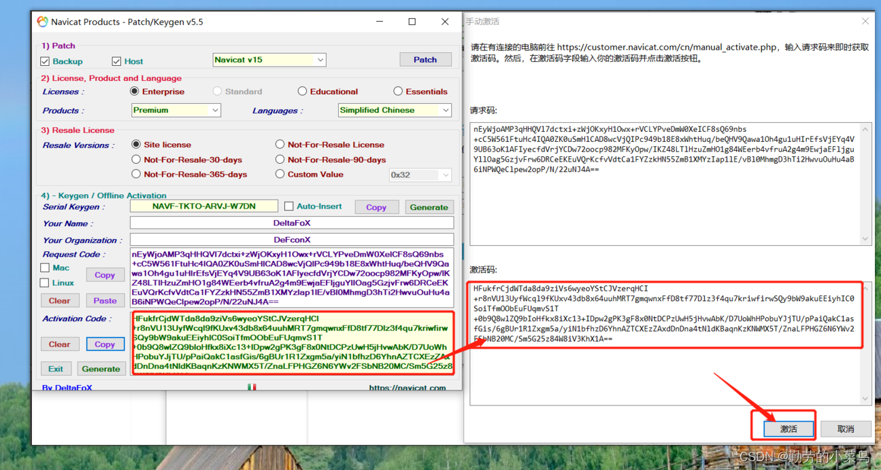Screen dimensions: 881x470
Task: Click Clear under Activation Code
Action: click(x=60, y=344)
